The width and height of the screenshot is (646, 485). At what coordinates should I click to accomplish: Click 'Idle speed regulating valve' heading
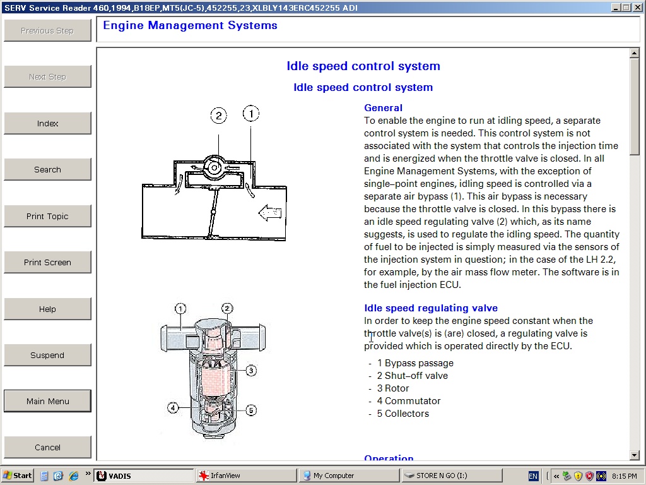point(430,308)
